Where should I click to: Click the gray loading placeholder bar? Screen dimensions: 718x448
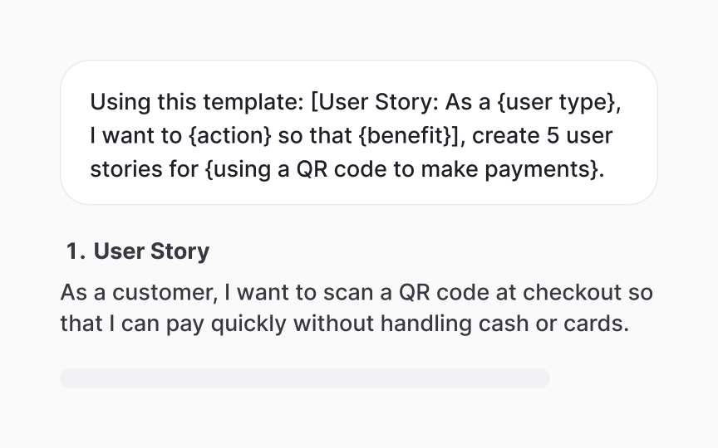(304, 378)
